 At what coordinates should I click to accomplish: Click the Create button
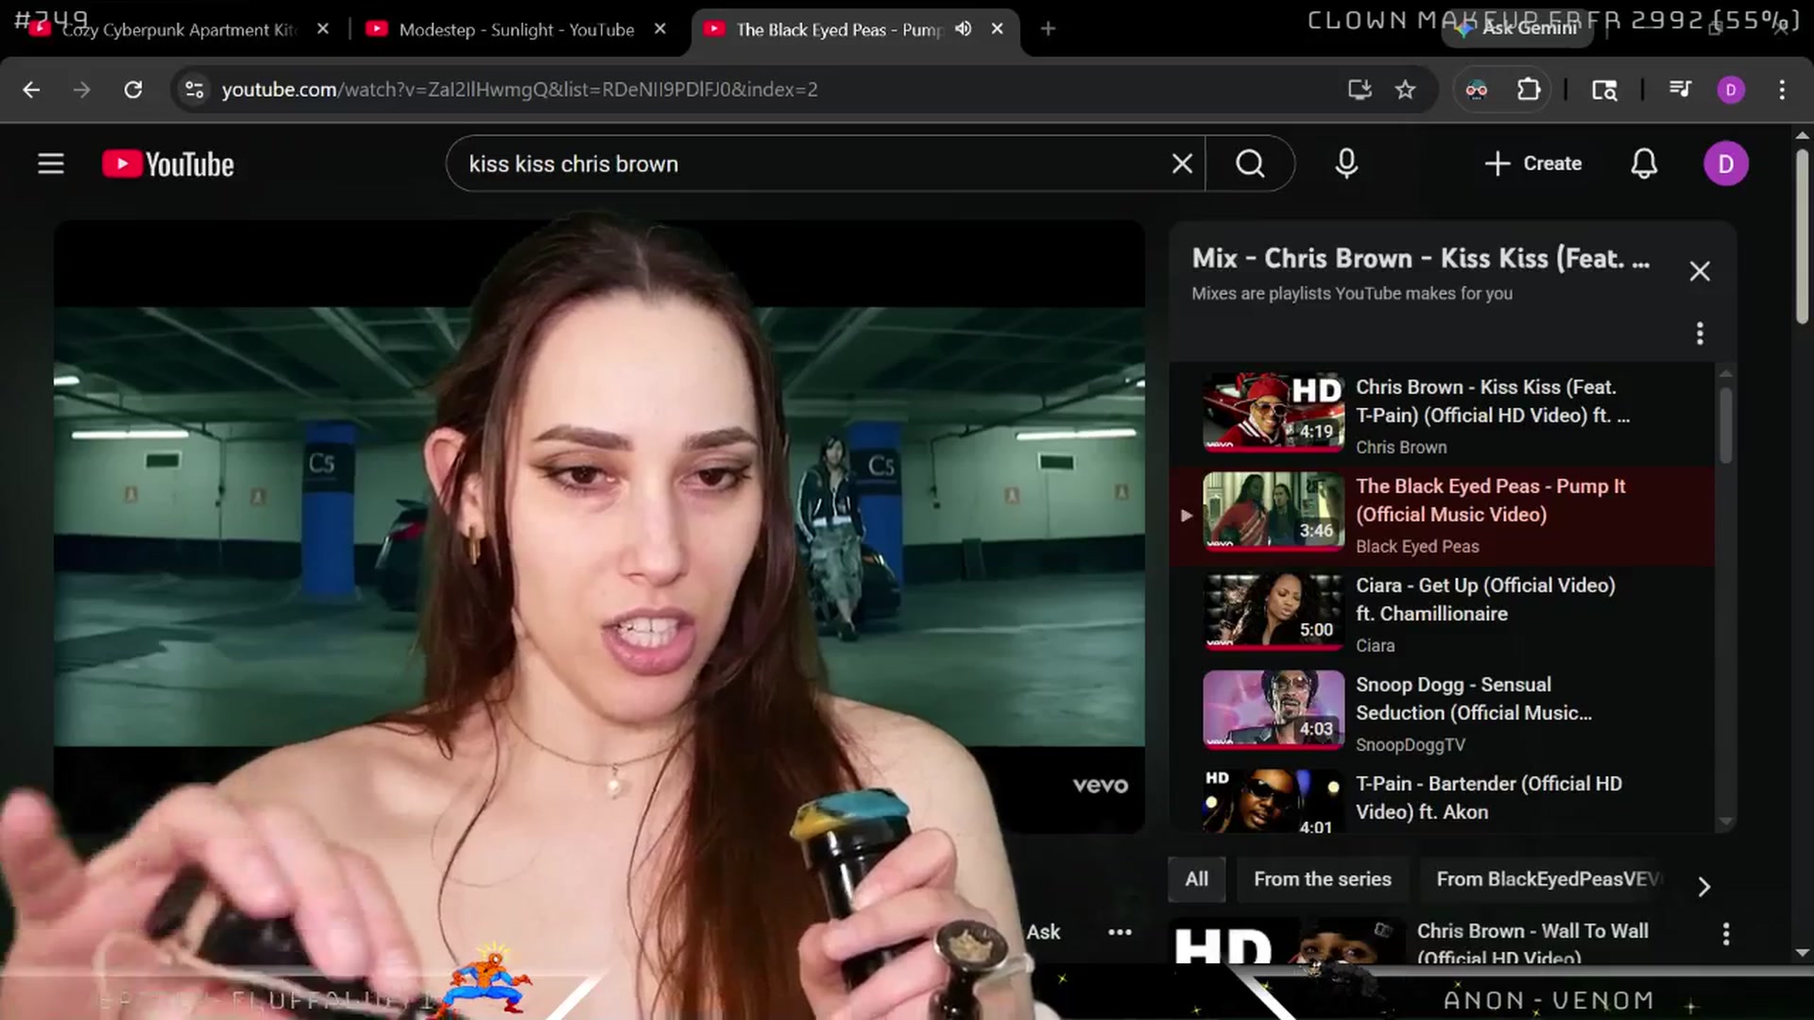(1532, 164)
